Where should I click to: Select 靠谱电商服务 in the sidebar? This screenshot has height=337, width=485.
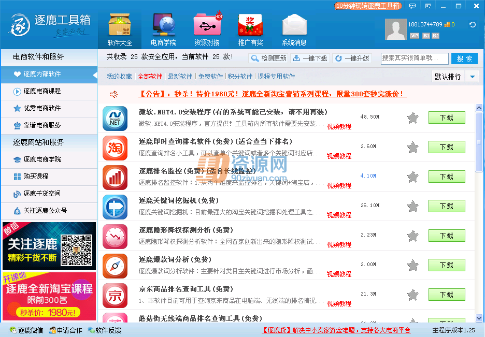coord(49,125)
